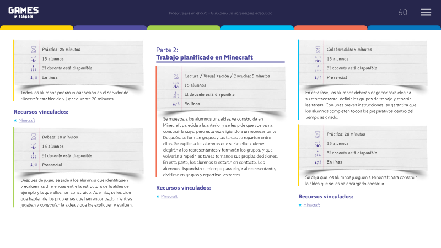
Task: Select the light blue section tab
Action: (257, 28)
